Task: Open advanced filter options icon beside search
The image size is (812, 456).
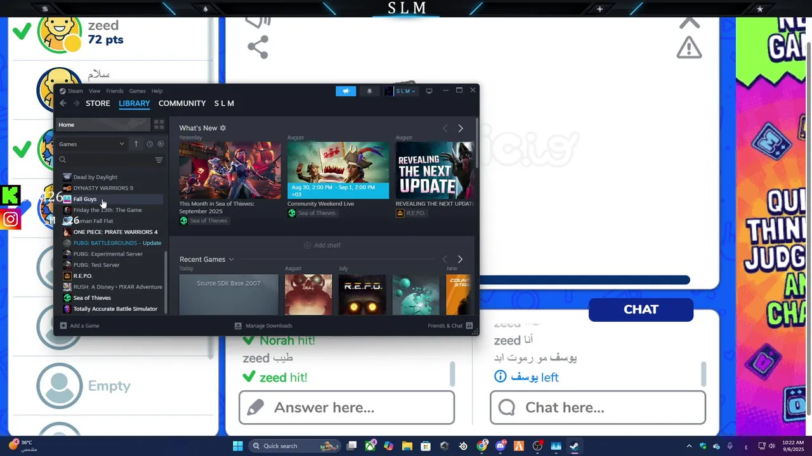Action: pos(159,160)
